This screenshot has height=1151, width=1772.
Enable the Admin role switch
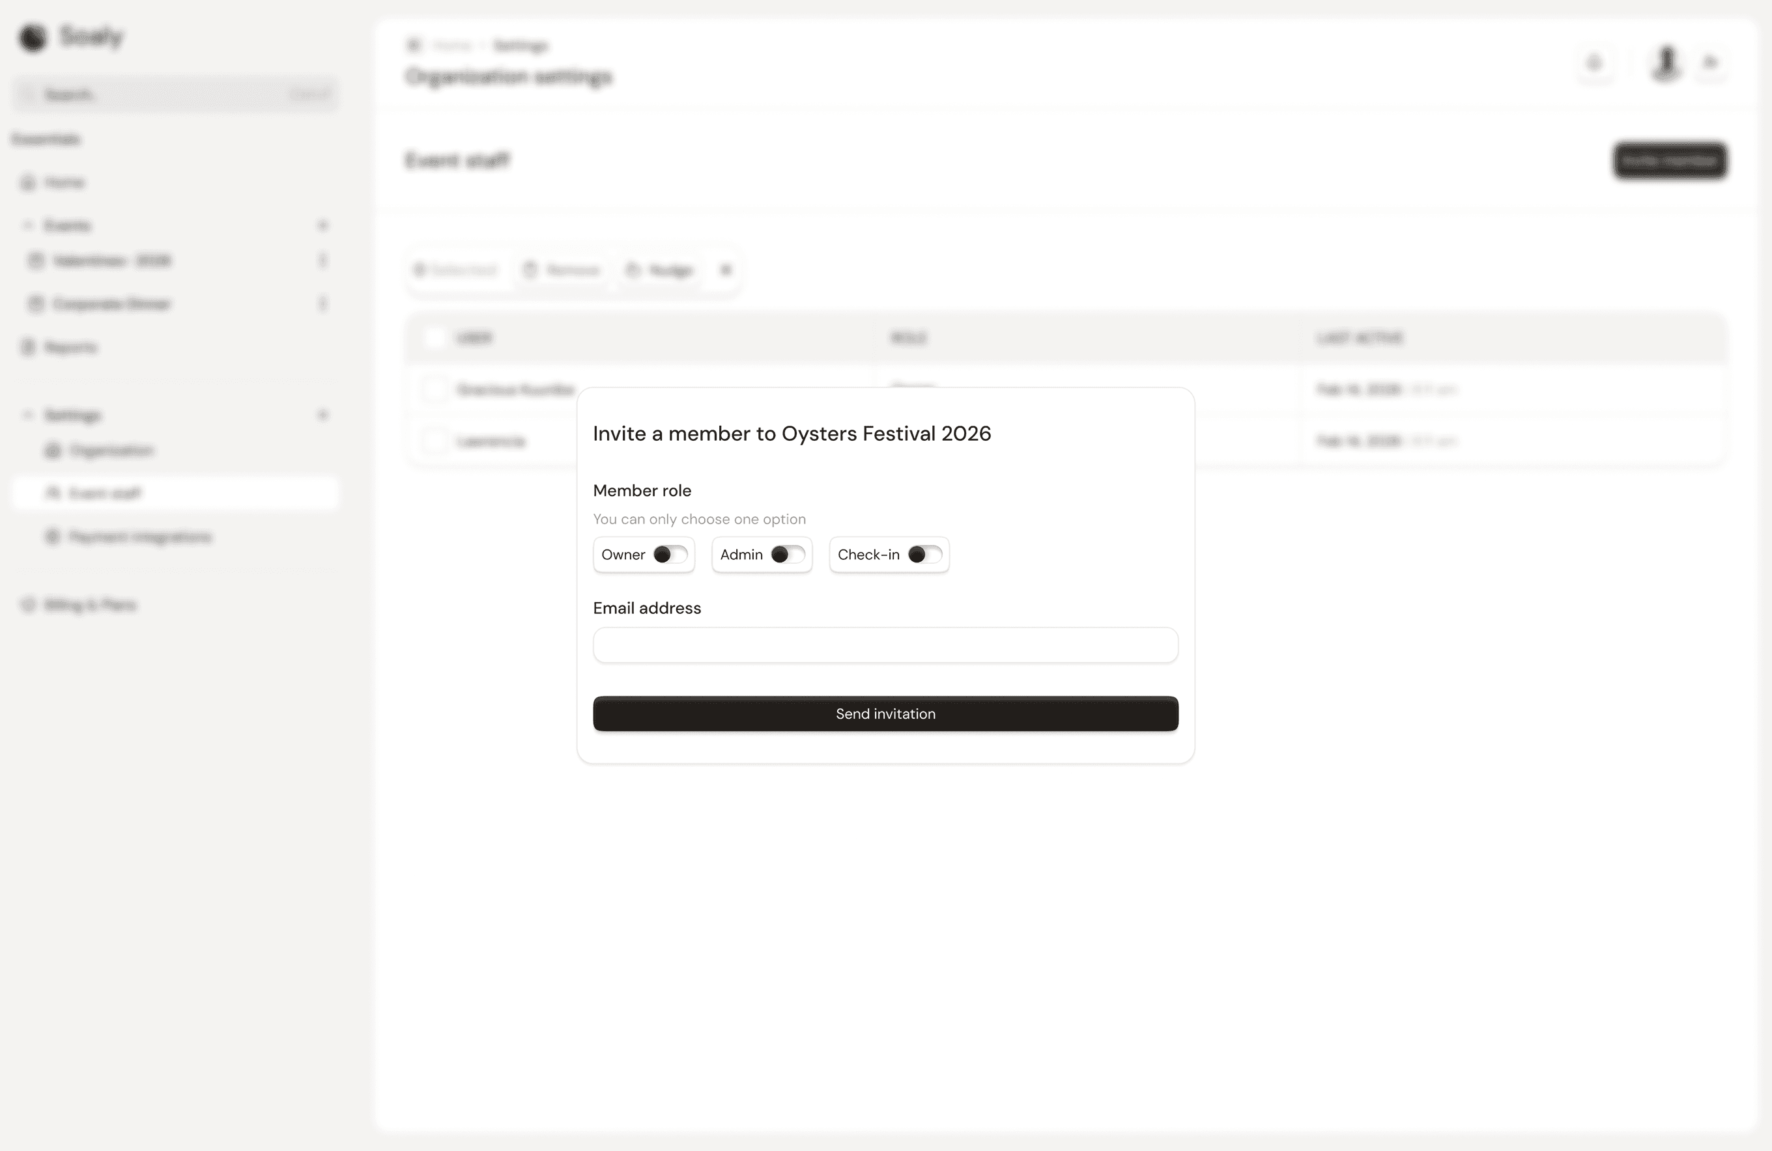[788, 554]
